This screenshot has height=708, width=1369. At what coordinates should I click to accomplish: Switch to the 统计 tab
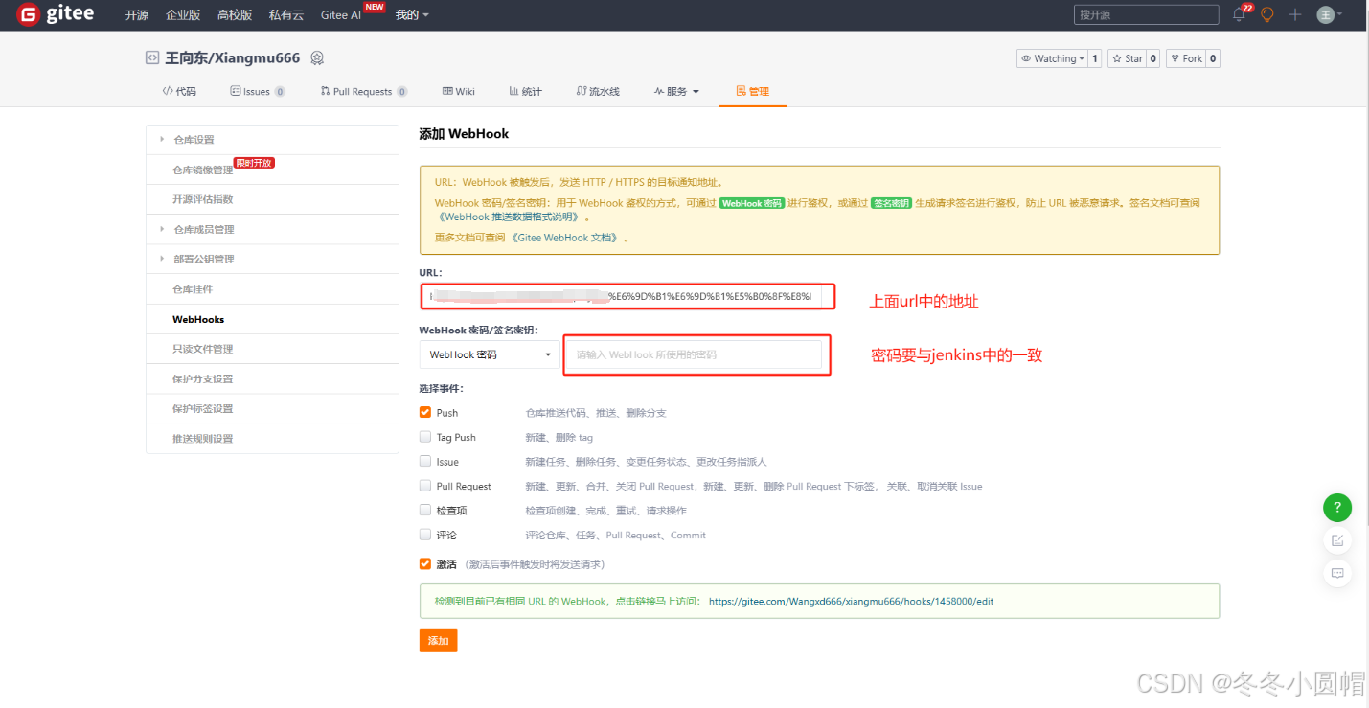(x=525, y=91)
